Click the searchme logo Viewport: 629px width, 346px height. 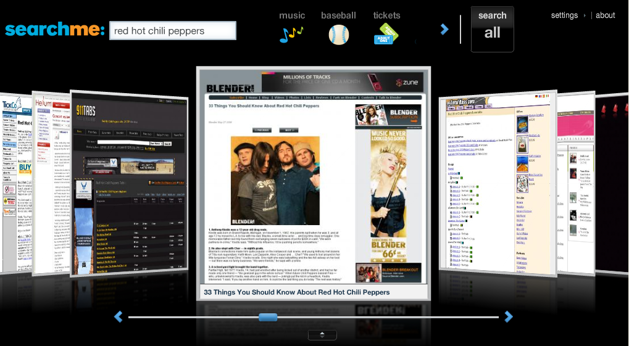55,30
